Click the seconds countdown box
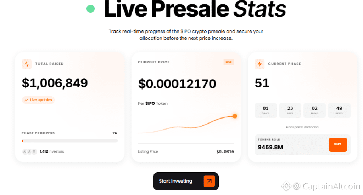The height and width of the screenshot is (195, 363). [339, 110]
